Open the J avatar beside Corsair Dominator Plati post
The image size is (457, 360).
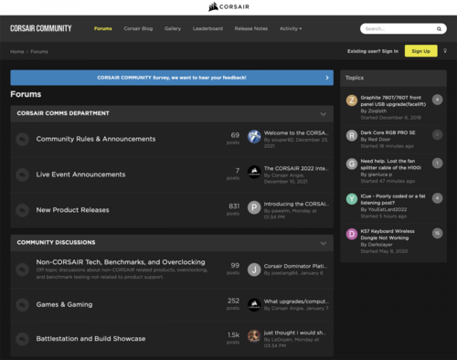(254, 270)
